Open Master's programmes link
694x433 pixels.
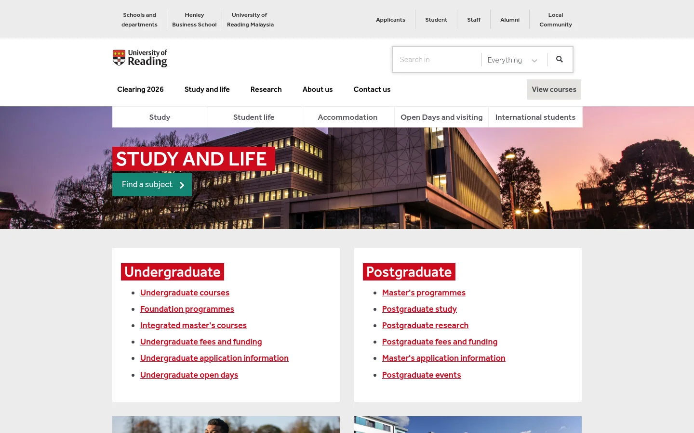tap(424, 293)
